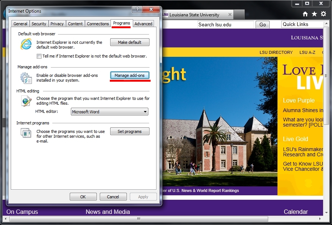Click the 'Live Gold' heading link
Viewport: 332px width, 225px height.
click(295, 139)
